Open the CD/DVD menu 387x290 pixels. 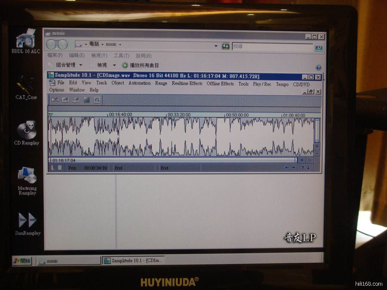(301, 85)
